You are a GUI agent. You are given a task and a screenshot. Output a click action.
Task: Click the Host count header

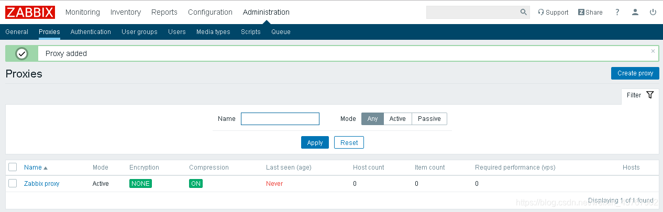[x=369, y=168]
